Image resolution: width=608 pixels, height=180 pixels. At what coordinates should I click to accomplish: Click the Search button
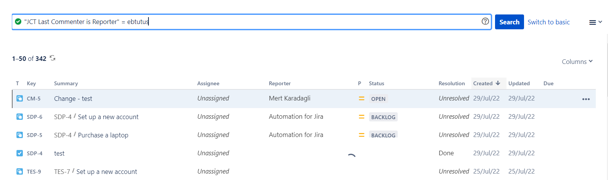click(x=509, y=22)
